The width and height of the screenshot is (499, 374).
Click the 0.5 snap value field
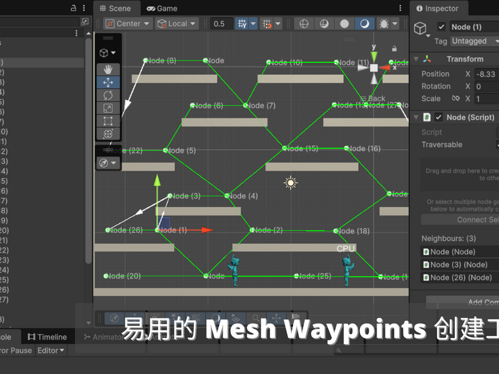221,24
